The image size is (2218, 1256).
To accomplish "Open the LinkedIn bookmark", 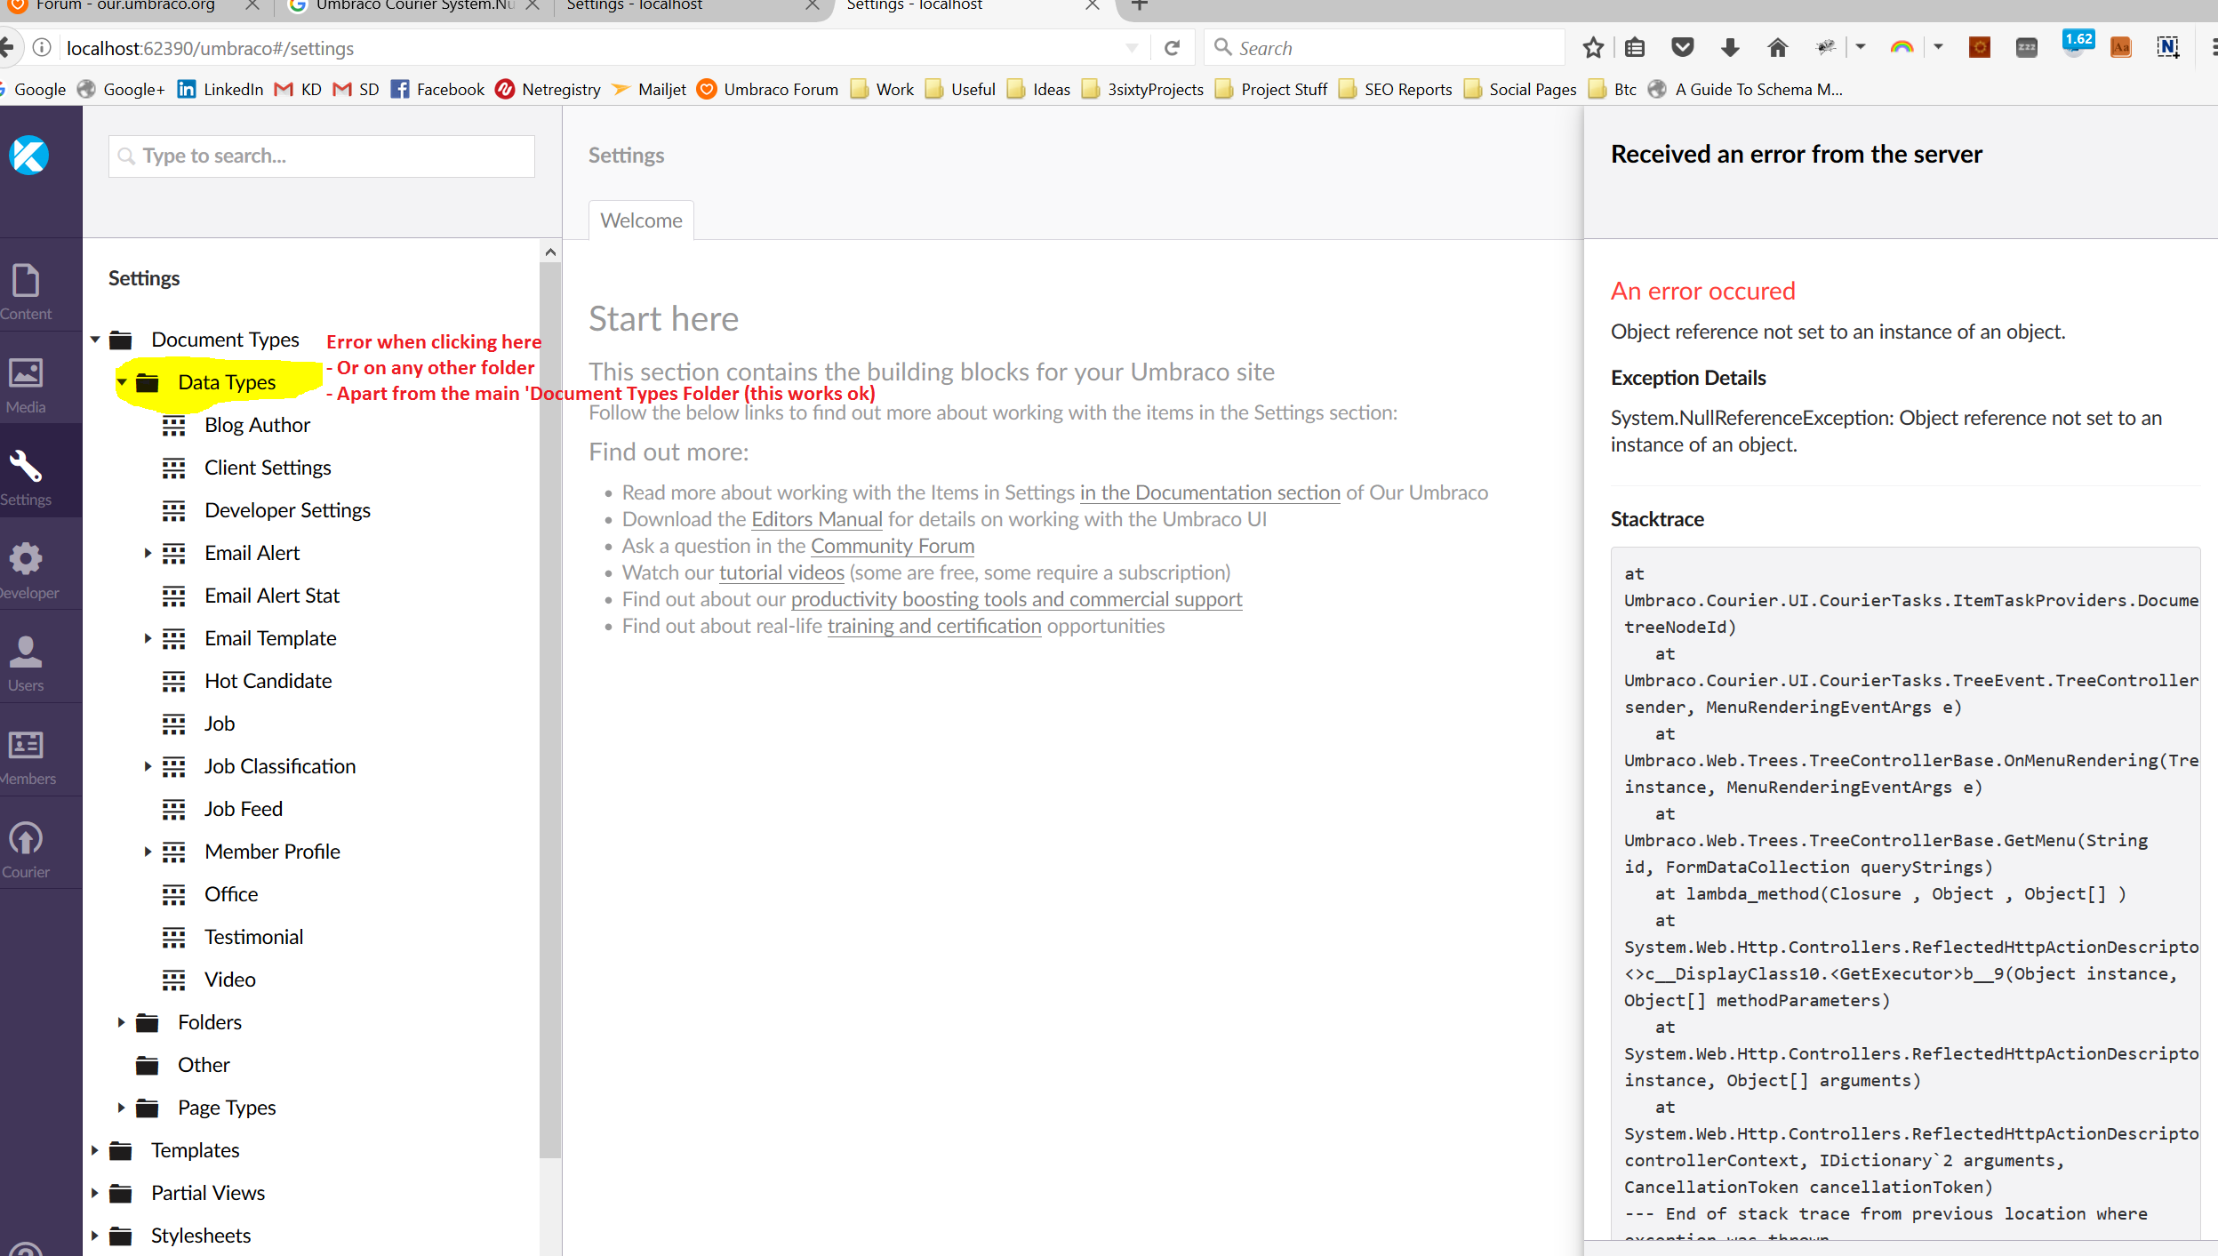I will [x=220, y=89].
